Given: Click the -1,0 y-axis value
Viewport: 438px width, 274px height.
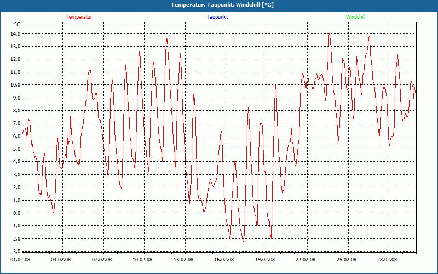Looking at the screenshot, I should (16, 226).
